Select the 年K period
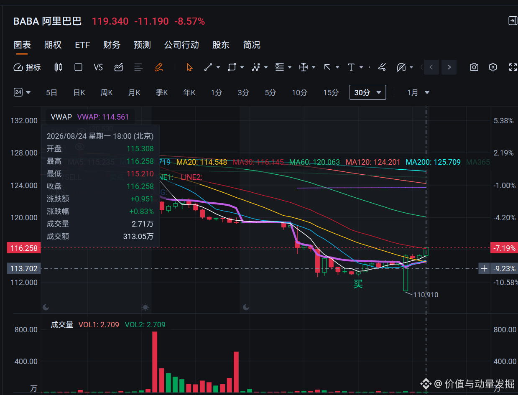 [189, 93]
